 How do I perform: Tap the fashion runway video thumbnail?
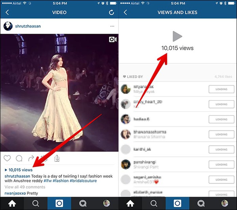point(59,92)
